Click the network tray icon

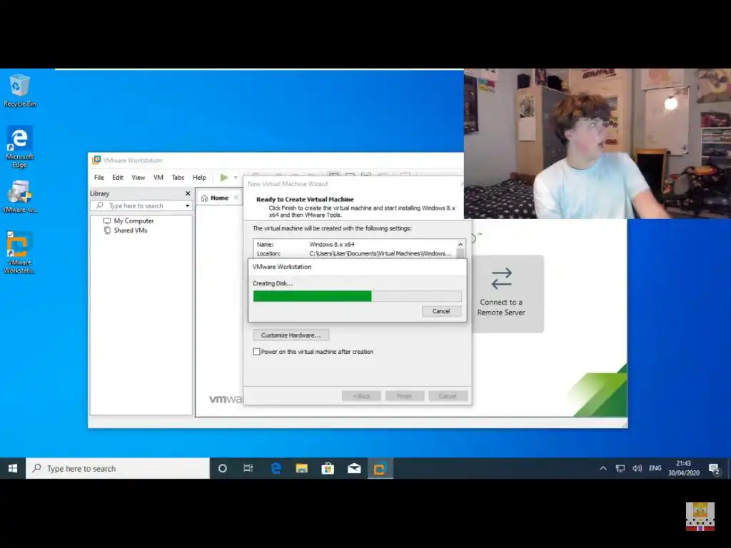coord(620,468)
